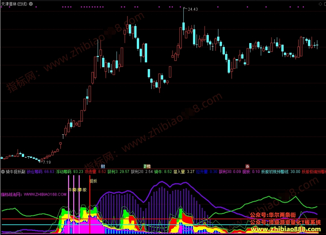326x235 pixels.
Task: Click the 24.43 high price label
Action: 193,9
